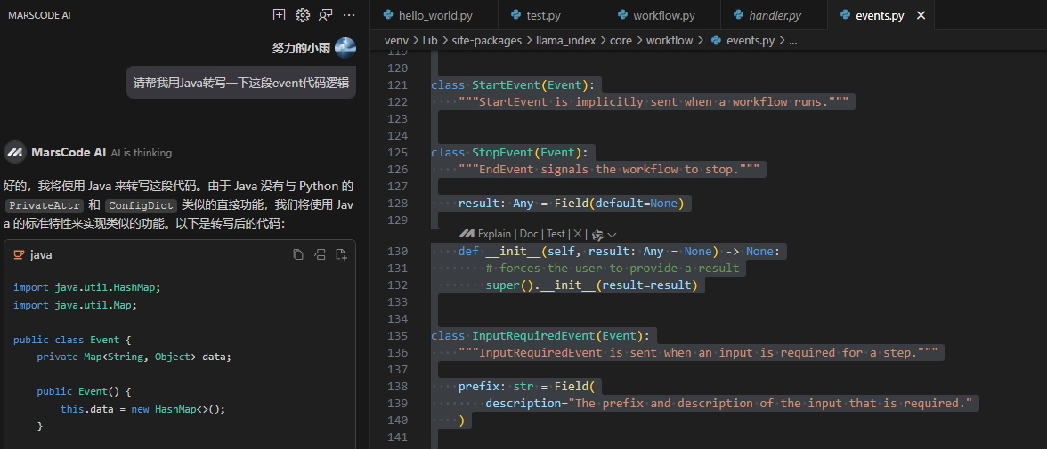The image size is (1047, 449).
Task: Open the more actions ellipsis menu
Action: pyautogui.click(x=349, y=15)
